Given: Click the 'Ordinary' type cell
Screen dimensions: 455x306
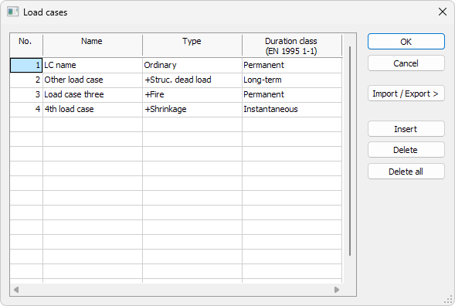Looking at the screenshot, I should coord(192,66).
